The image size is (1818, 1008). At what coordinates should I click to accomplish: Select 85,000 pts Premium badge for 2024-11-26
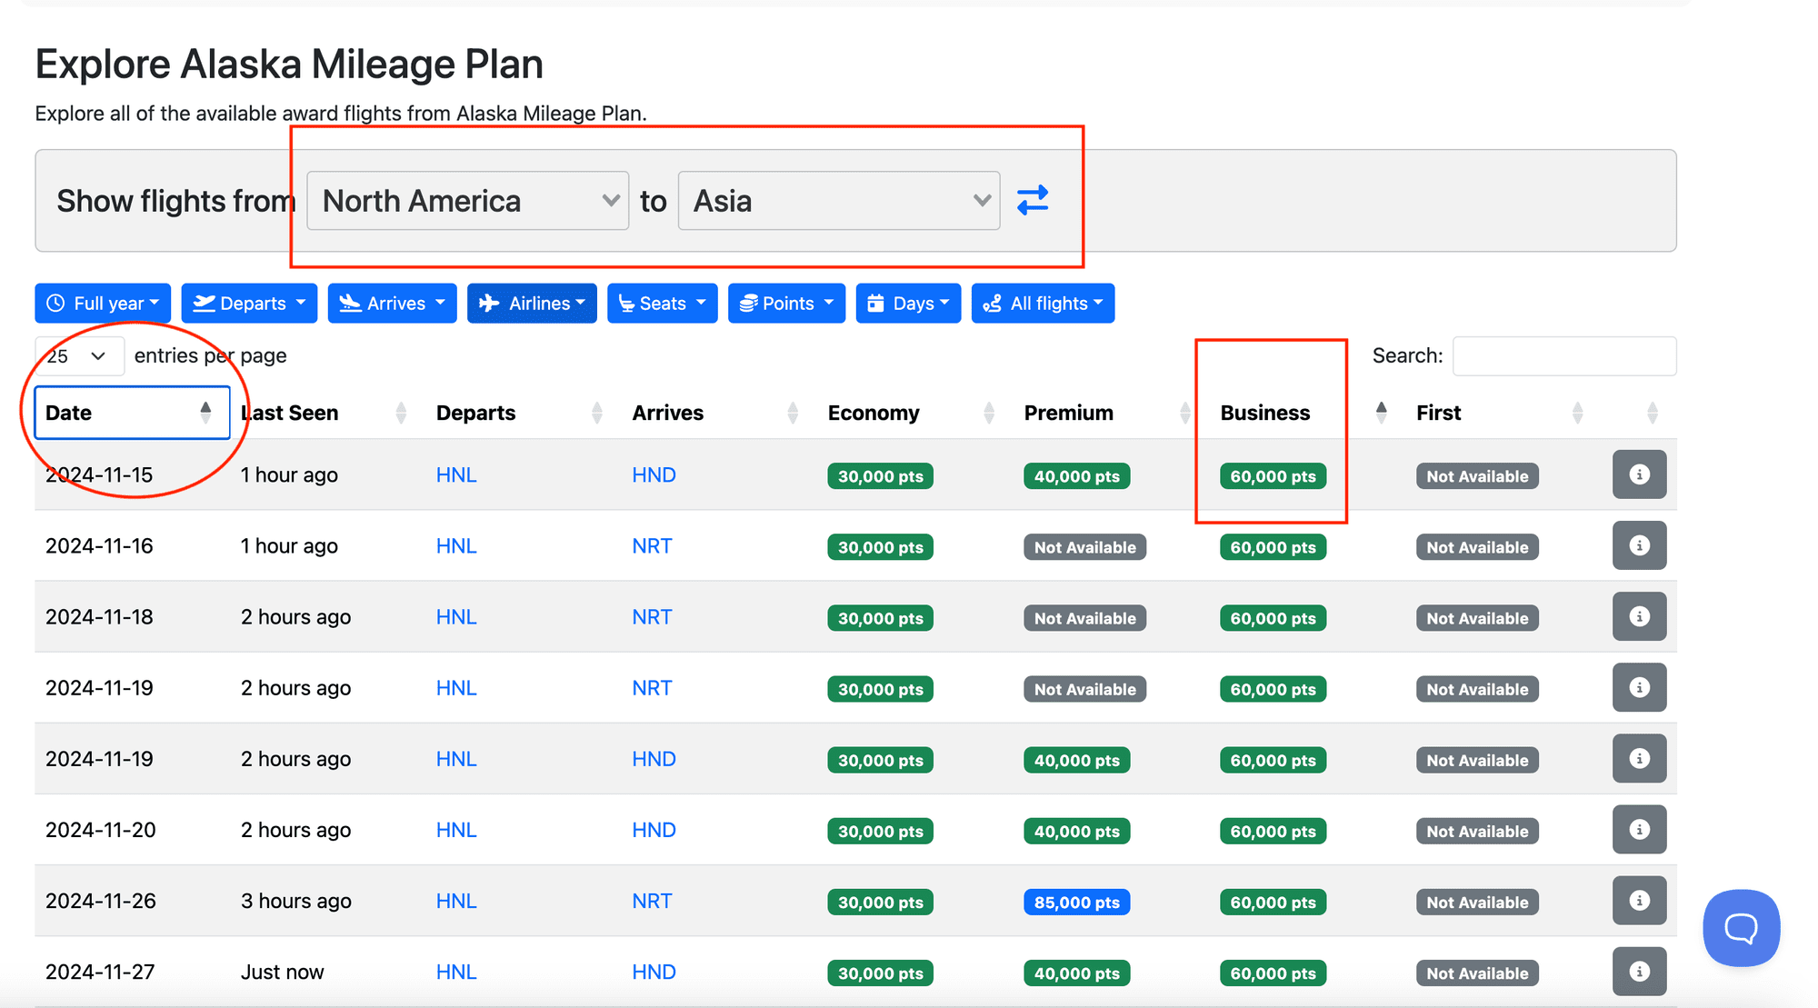1076,903
